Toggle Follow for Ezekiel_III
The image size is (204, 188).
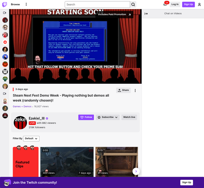click(86, 117)
